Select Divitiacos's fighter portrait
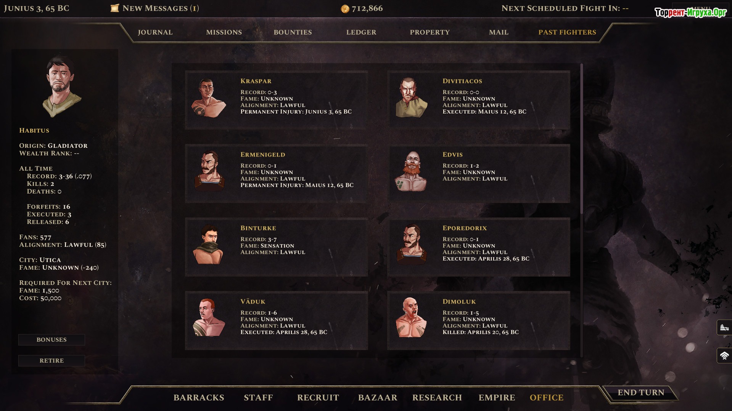This screenshot has width=732, height=411. click(411, 98)
